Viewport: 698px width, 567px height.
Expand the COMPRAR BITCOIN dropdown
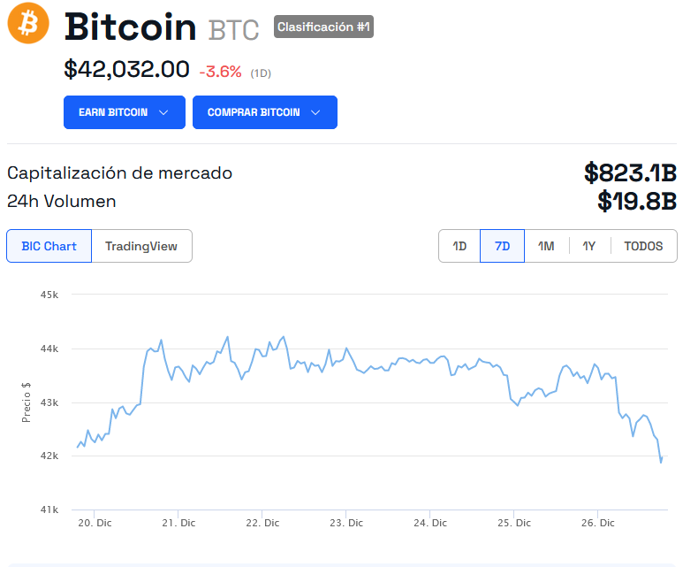(x=264, y=112)
